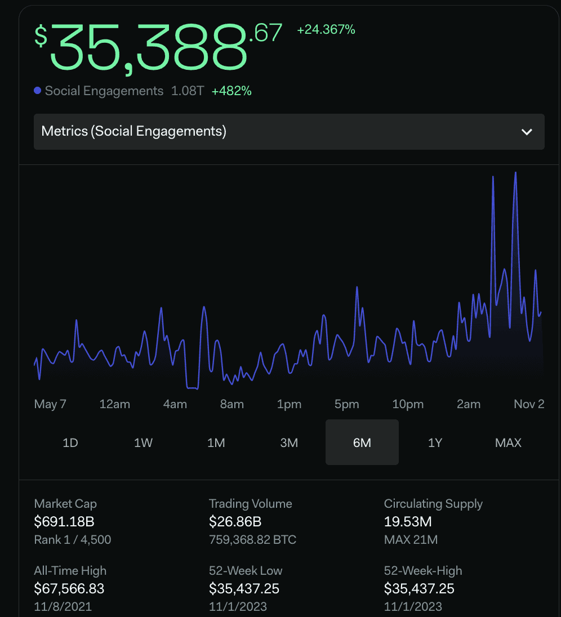The width and height of the screenshot is (561, 617).
Task: Click the blue Social Engagements legend dot
Action: 38,91
